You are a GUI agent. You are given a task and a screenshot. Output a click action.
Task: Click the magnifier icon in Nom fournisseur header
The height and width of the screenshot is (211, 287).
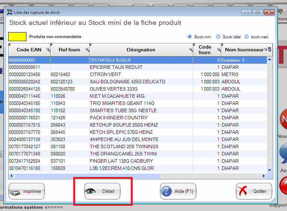266,49
